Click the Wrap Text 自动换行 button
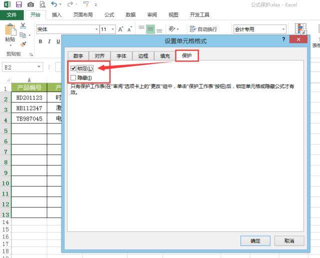 [203, 29]
